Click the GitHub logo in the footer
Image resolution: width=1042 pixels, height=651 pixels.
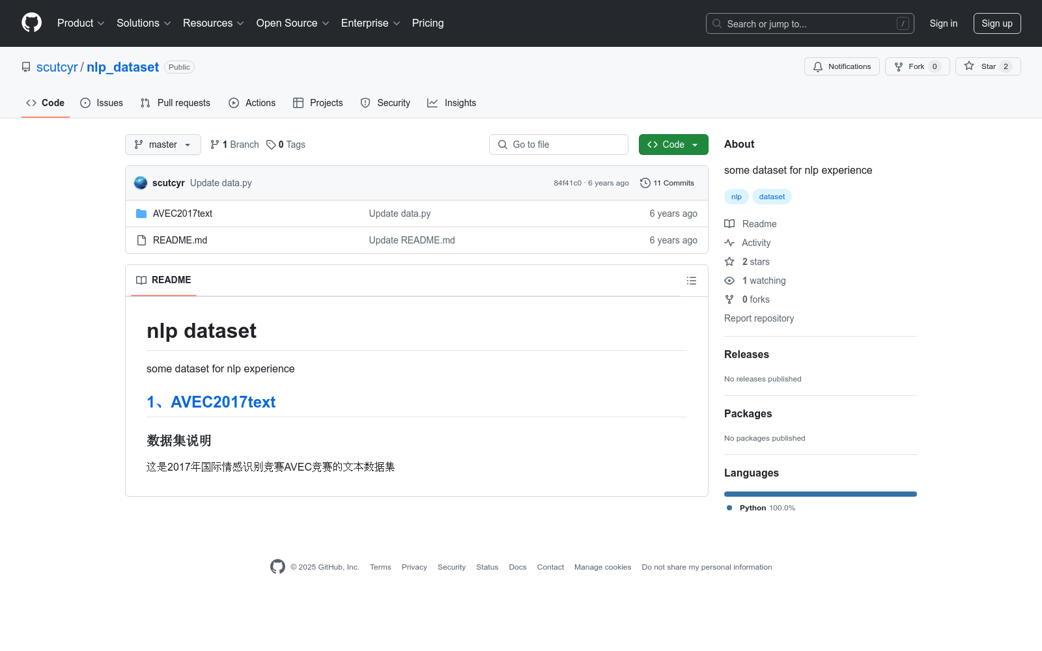tap(277, 567)
